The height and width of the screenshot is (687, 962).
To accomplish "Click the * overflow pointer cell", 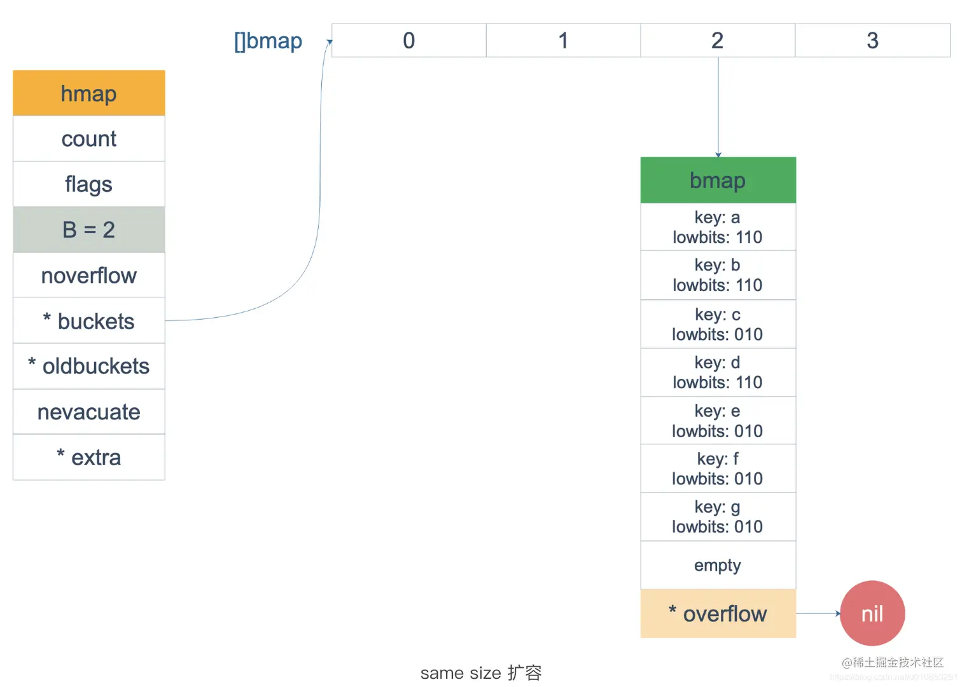I will pos(718,614).
